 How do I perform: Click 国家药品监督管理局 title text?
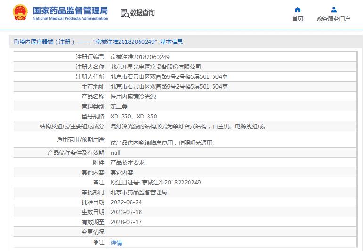pos(70,10)
